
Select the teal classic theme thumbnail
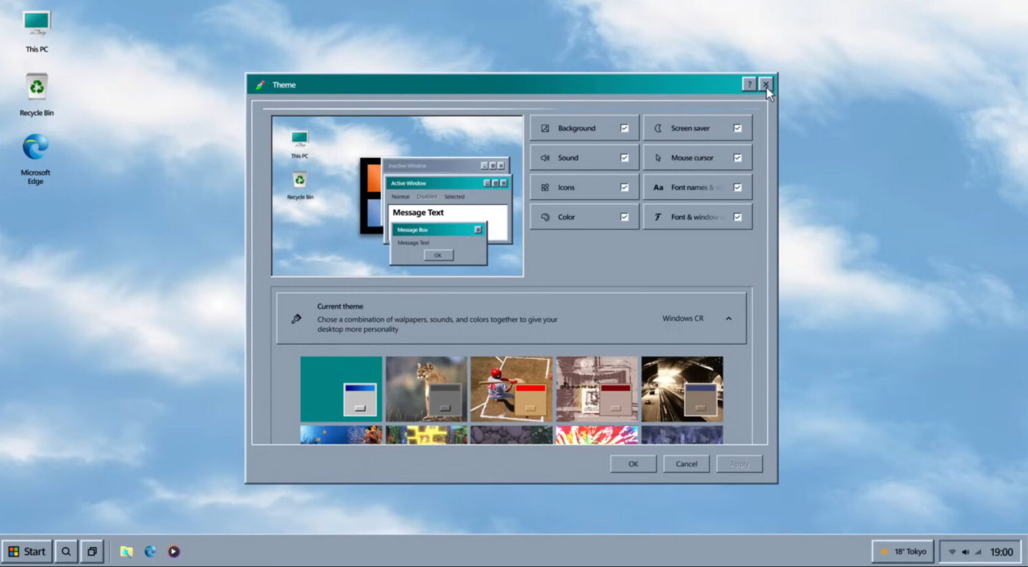[x=341, y=389]
